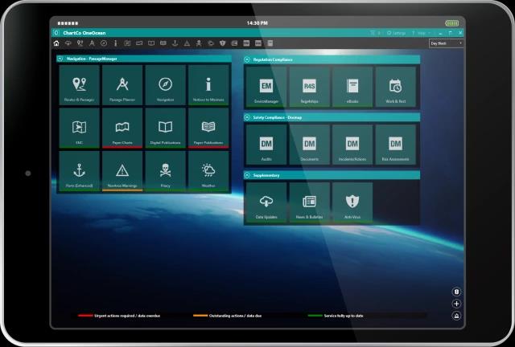
Task: Open the Paper Publications tile
Action: click(x=208, y=129)
